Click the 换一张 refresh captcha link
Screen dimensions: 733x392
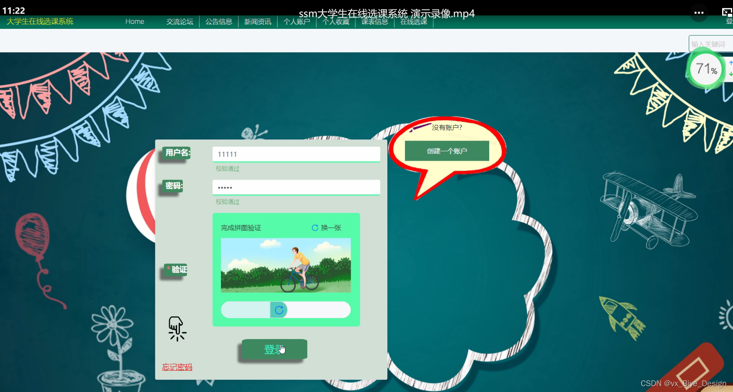(331, 228)
